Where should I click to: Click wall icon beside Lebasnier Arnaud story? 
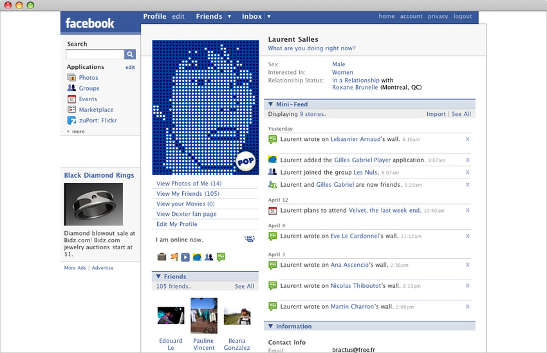[272, 139]
